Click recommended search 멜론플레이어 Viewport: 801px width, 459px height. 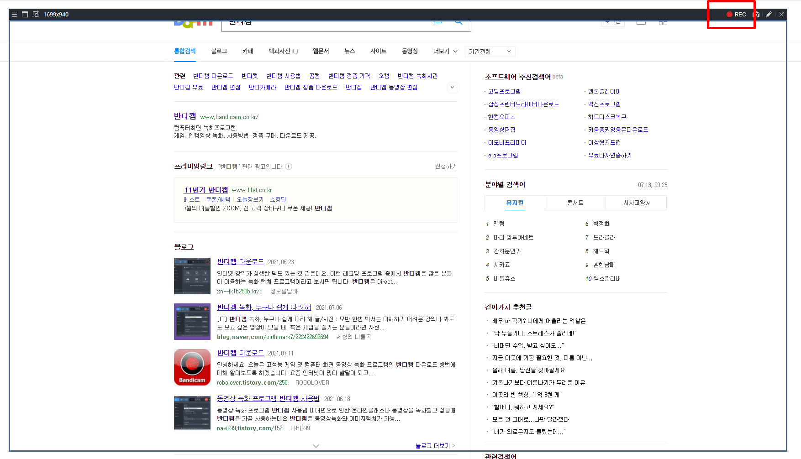point(604,91)
